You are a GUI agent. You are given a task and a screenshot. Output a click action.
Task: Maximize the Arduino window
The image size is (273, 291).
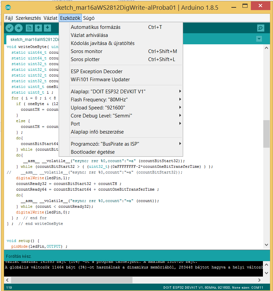tap(245, 6)
